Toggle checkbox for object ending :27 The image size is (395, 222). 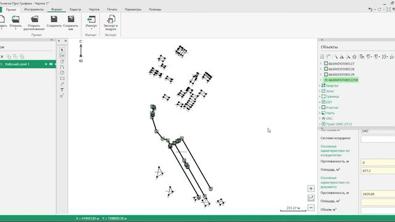tap(326, 64)
